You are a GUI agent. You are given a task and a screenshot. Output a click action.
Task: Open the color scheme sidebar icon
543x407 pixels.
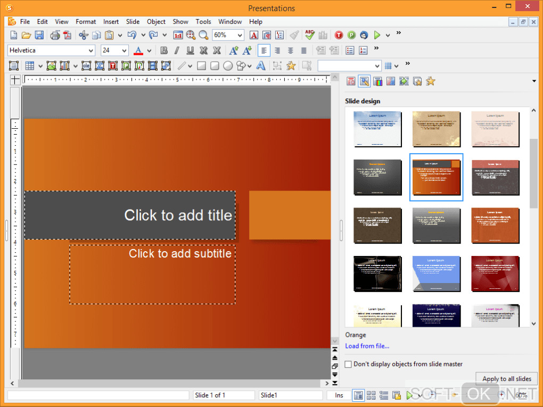click(x=378, y=81)
